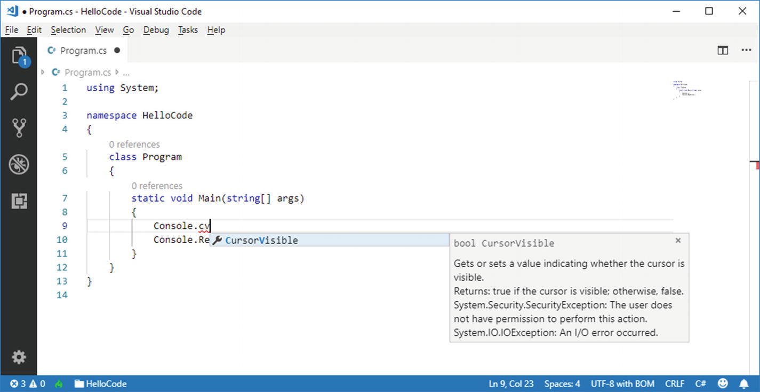
Task: Open the Manage gear icon
Action: click(x=19, y=357)
